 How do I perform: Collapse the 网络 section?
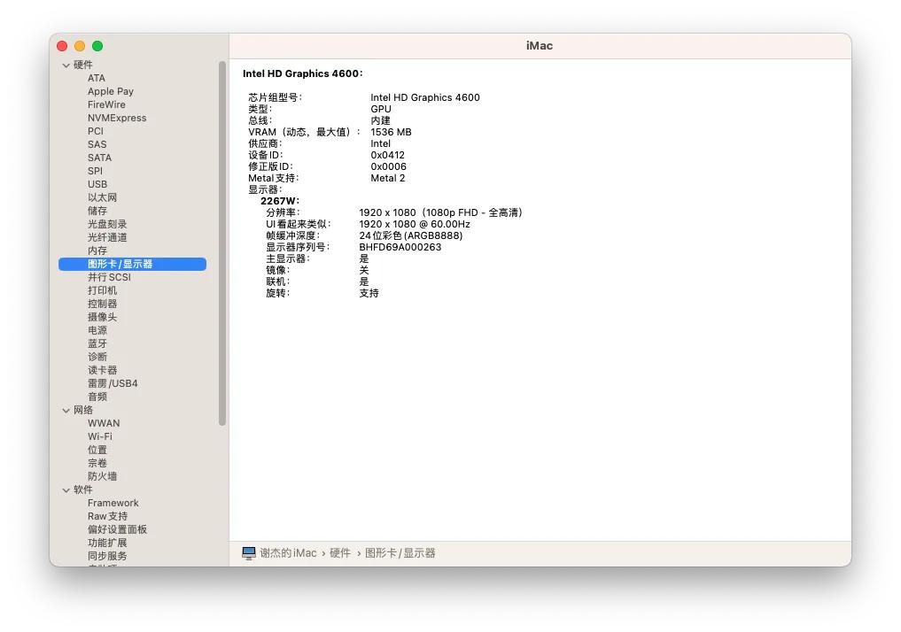(66, 410)
